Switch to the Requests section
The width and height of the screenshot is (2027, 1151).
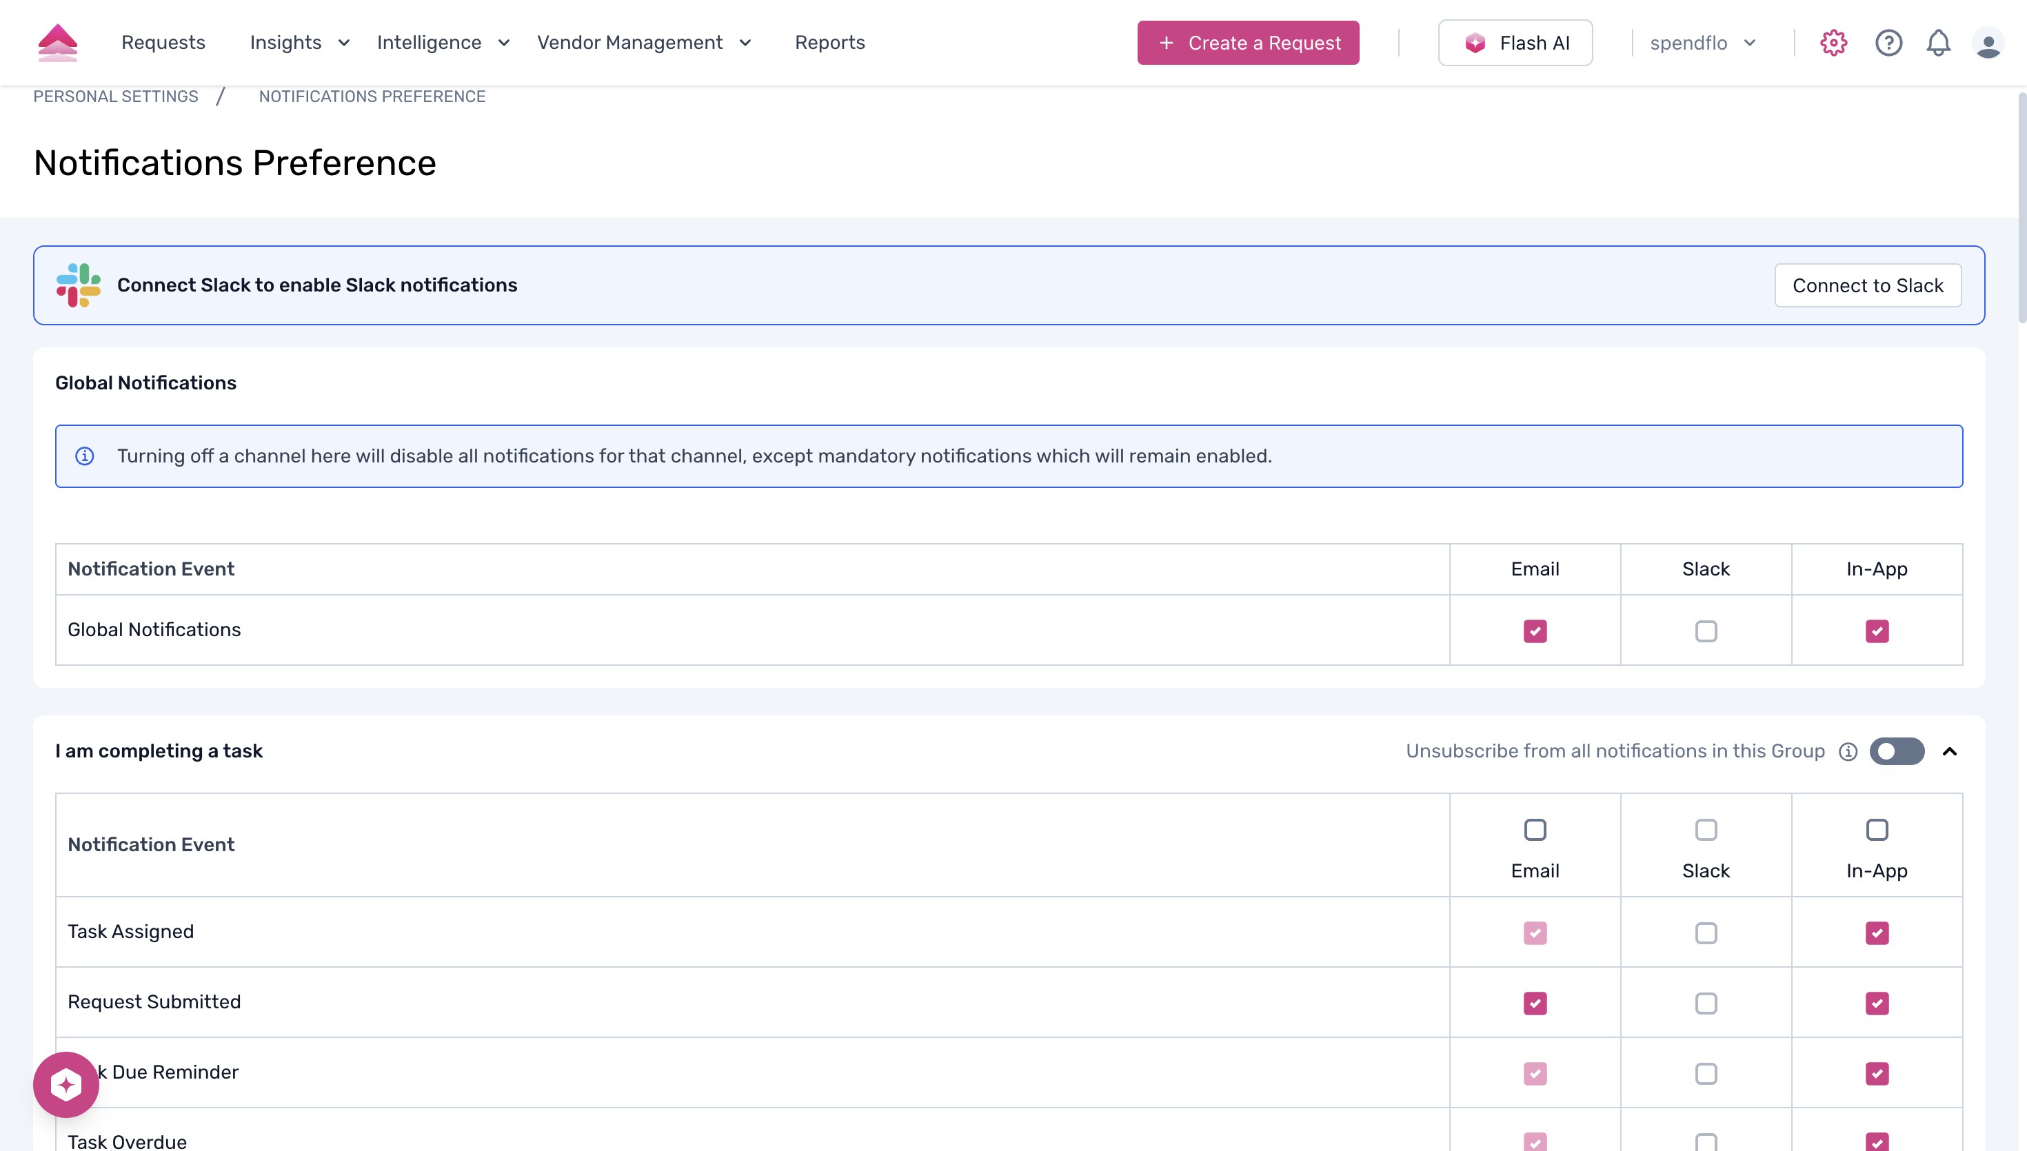[x=163, y=43]
